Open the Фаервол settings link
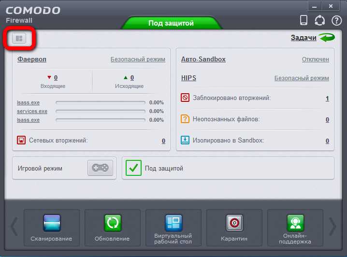 pos(32,59)
